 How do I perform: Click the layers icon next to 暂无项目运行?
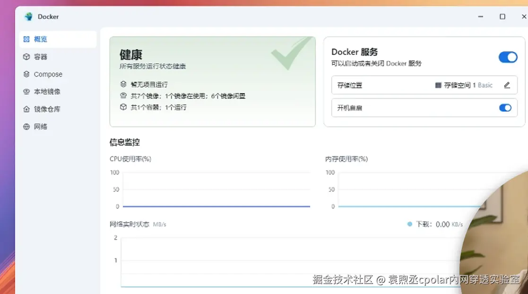click(x=123, y=84)
